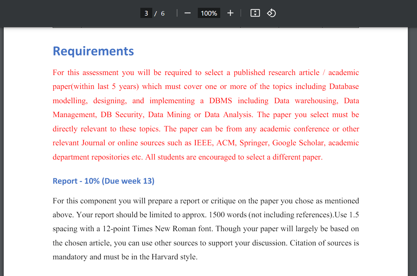
Task: Click the visible edge of the previous page
Action: click(x=204, y=26)
